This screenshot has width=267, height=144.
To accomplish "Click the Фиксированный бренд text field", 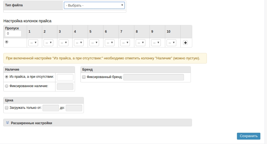I will coord(153,77).
